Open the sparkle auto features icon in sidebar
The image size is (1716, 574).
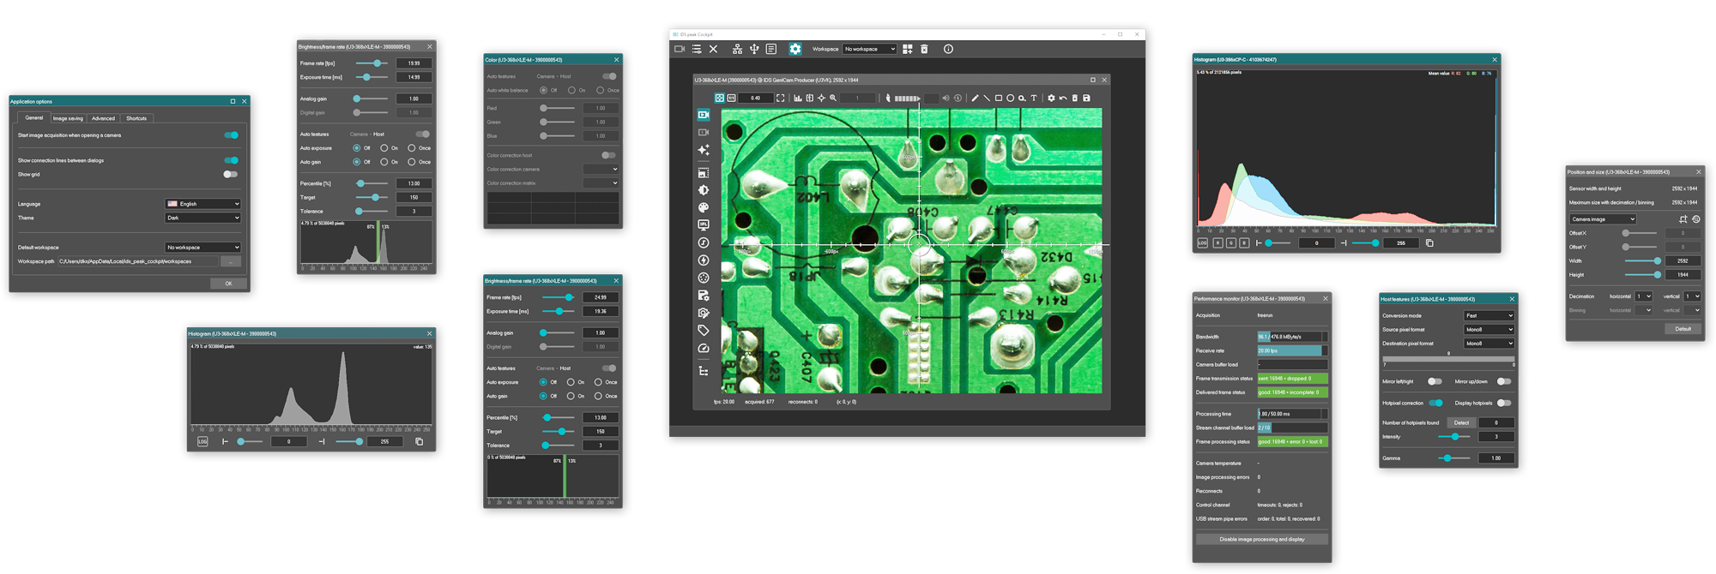pyautogui.click(x=704, y=150)
